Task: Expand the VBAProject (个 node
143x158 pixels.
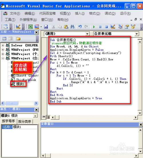Action: (x=3, y=54)
